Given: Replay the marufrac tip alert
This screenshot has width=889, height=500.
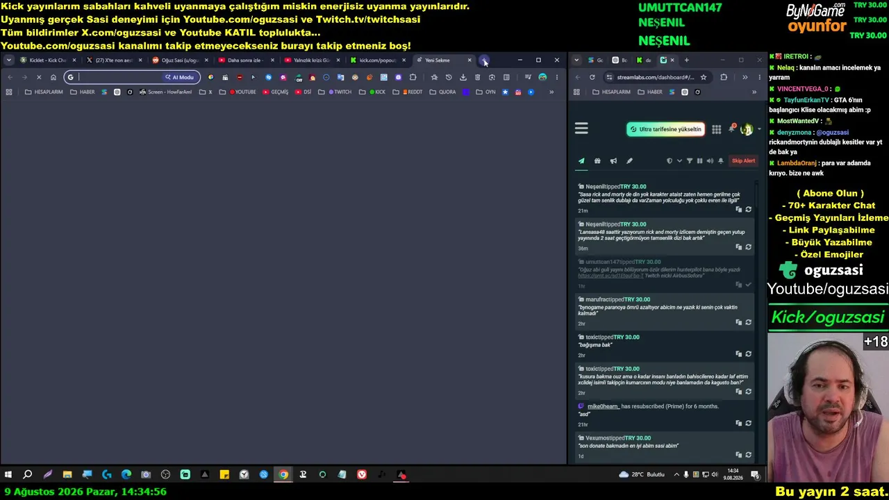Looking at the screenshot, I should coord(748,322).
